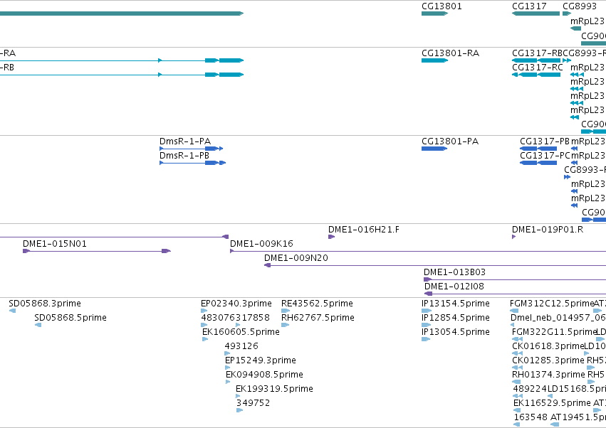Select the CG13801 gene glyph

tap(434, 14)
